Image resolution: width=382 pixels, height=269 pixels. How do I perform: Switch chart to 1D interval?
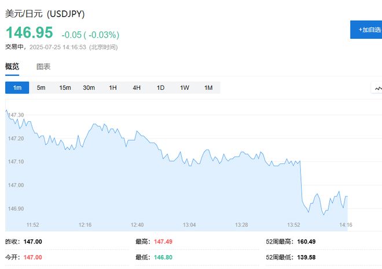(160, 88)
